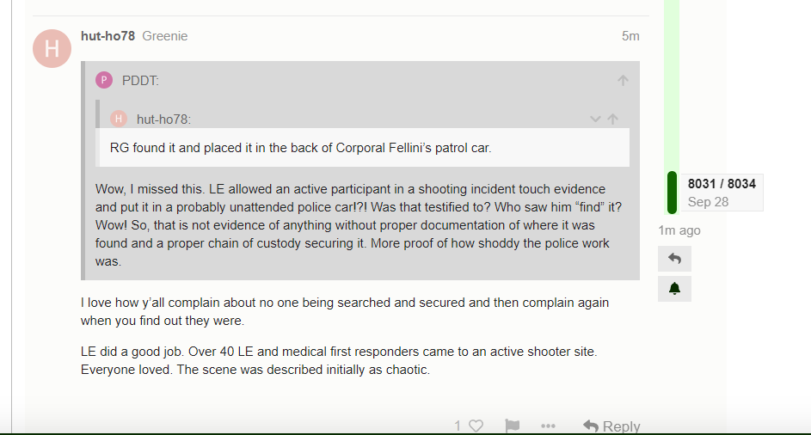
Task: Click the timeline reply arrow button
Action: coord(674,259)
